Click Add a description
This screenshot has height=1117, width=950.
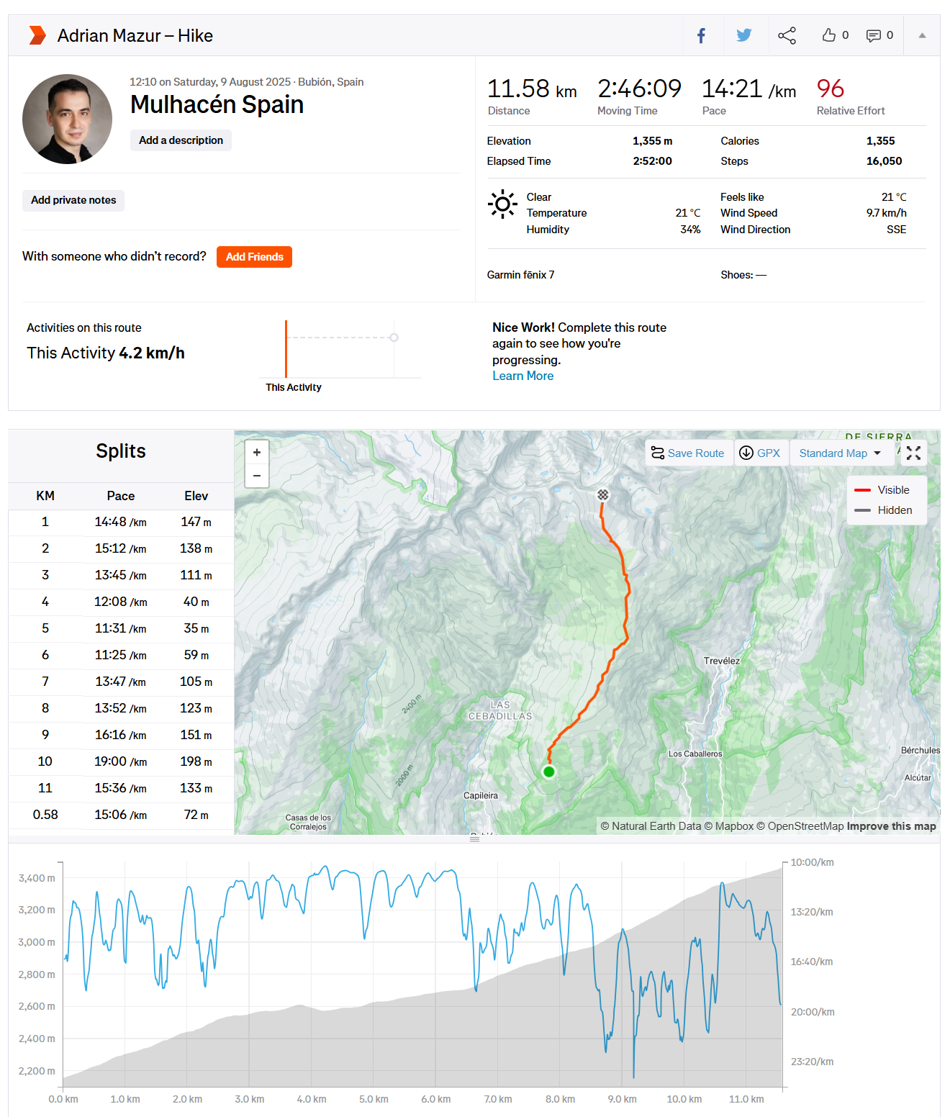click(x=181, y=140)
